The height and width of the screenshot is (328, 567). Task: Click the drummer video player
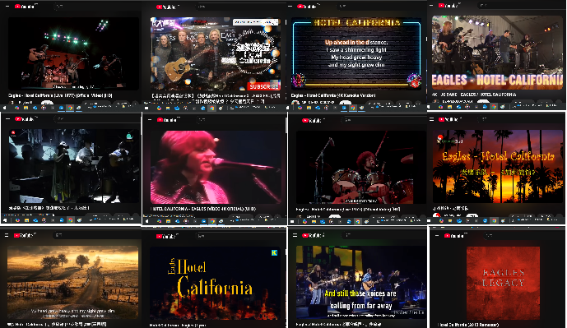[x=361, y=167]
